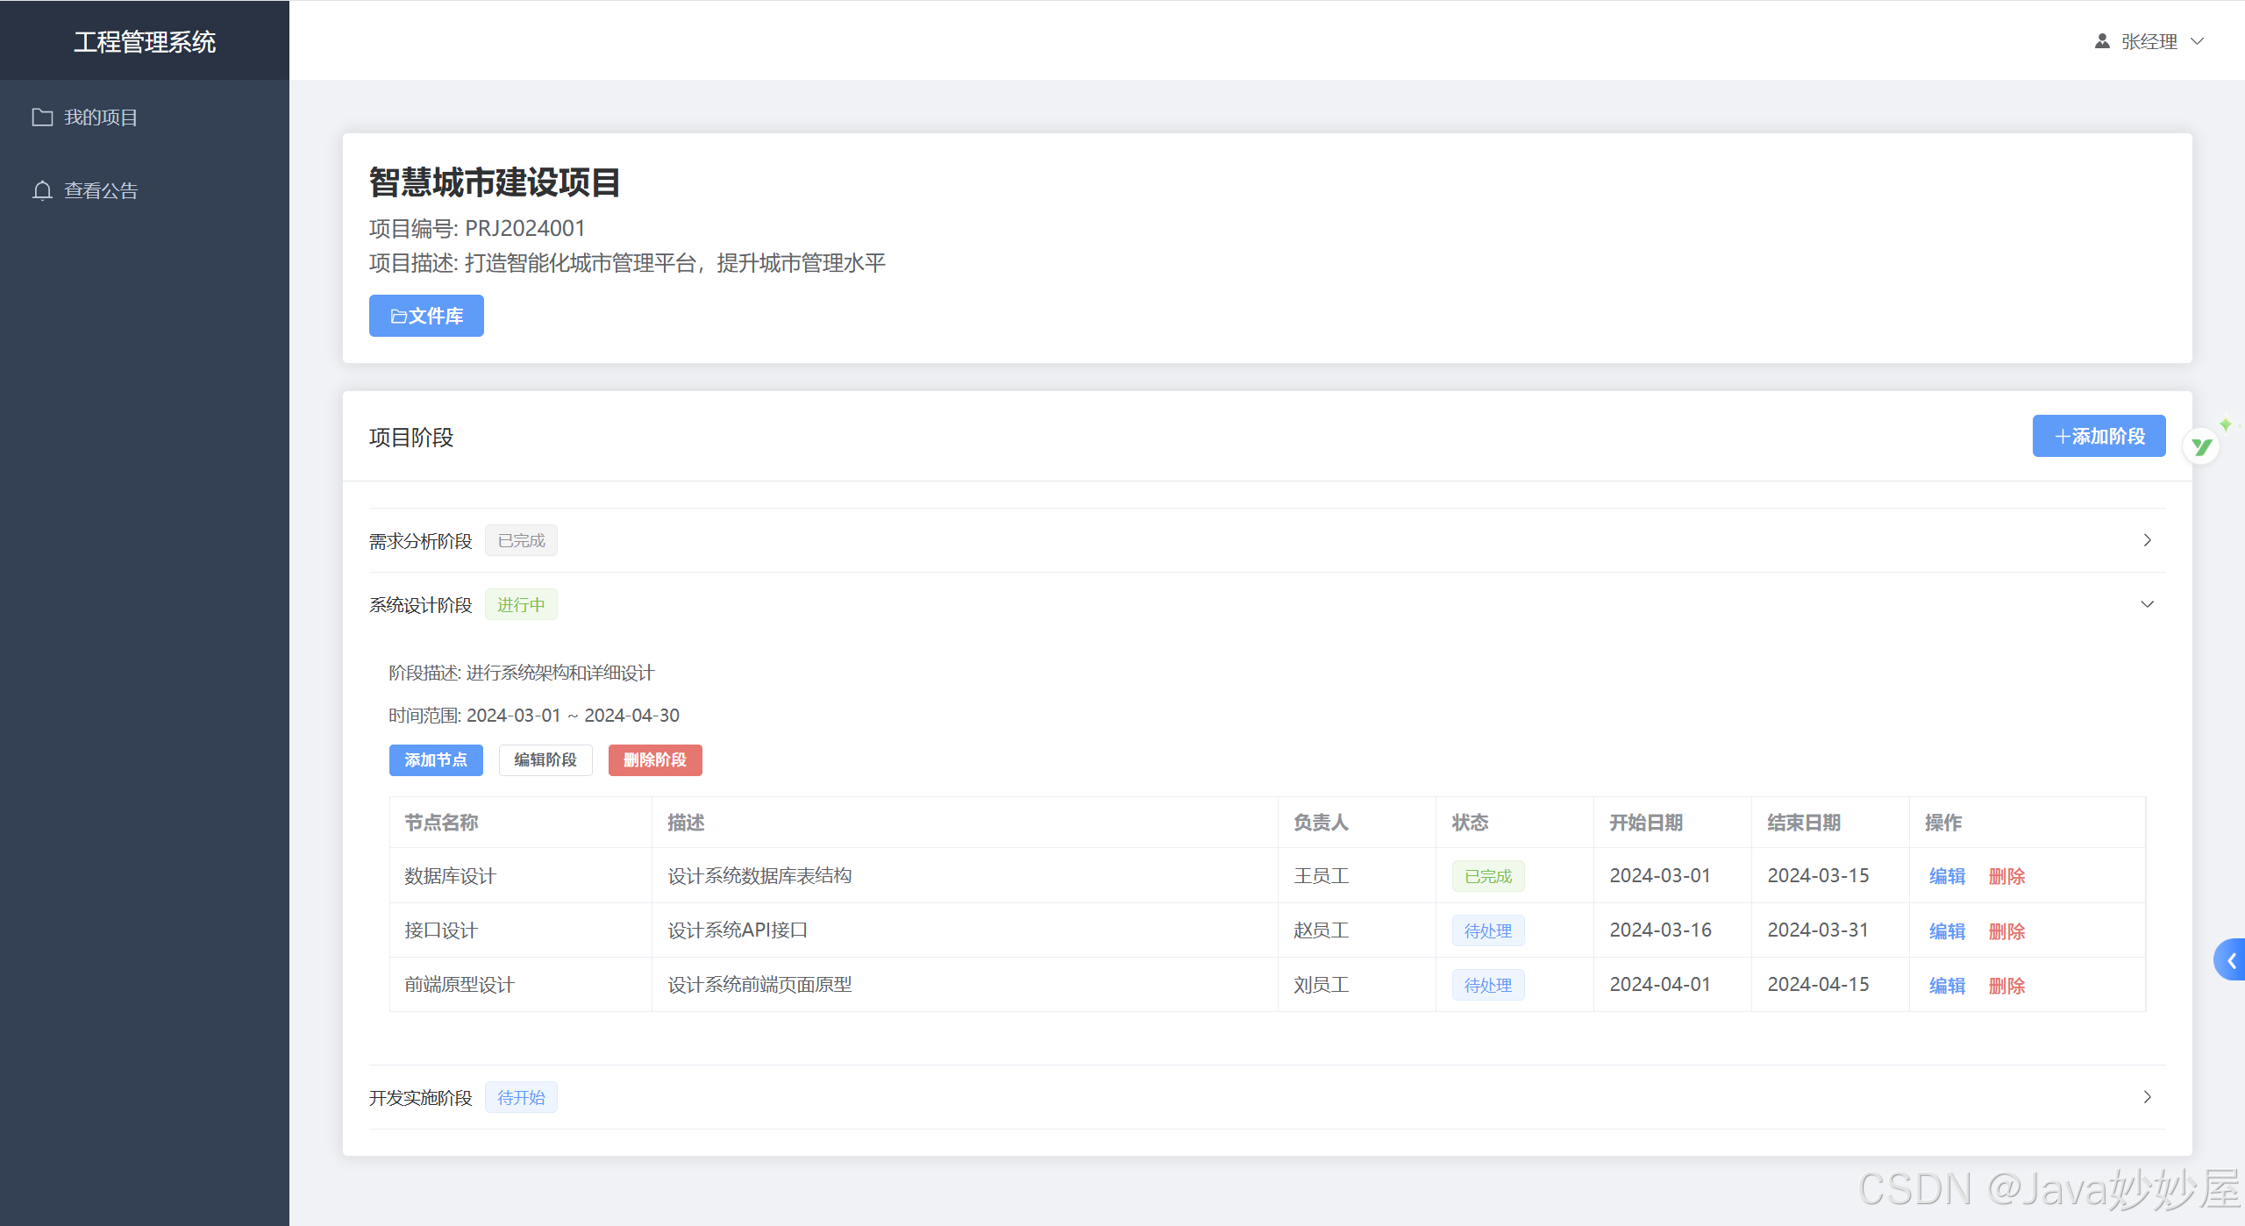
Task: Click the project number PRJ2024001 line
Action: pos(477,229)
